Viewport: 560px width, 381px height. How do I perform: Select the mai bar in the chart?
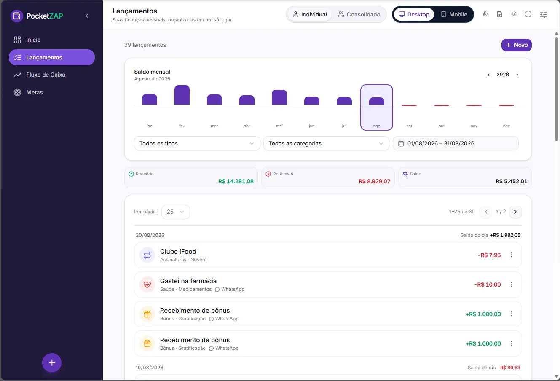click(x=279, y=97)
